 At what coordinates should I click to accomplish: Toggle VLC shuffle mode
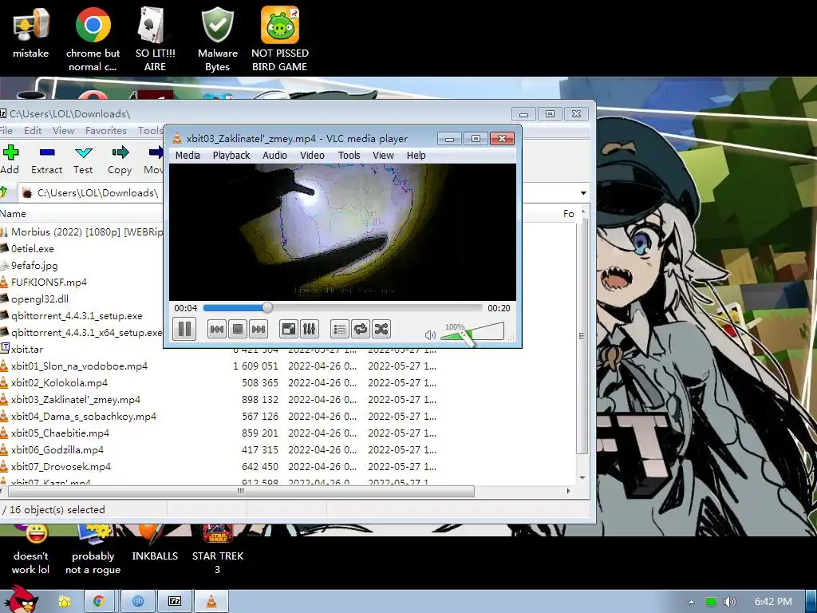[x=381, y=329]
